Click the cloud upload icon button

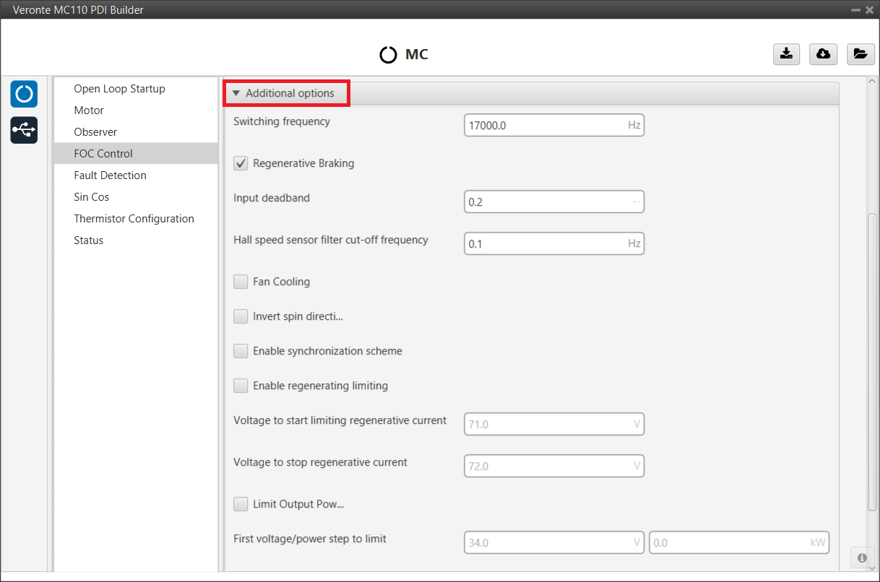pos(823,54)
